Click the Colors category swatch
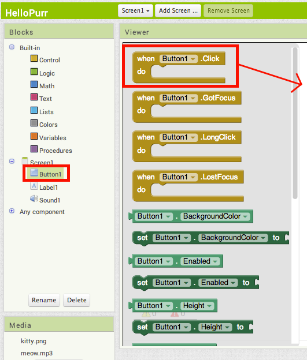 click(34, 123)
